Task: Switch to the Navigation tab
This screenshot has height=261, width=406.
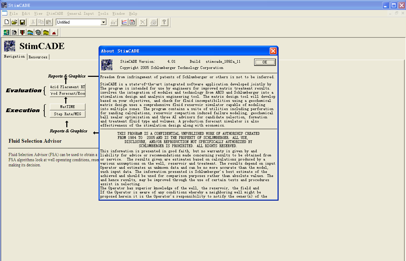Action: pyautogui.click(x=14, y=56)
